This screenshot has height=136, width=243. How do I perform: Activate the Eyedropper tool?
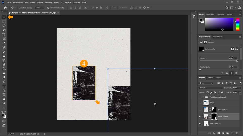coord(4,43)
